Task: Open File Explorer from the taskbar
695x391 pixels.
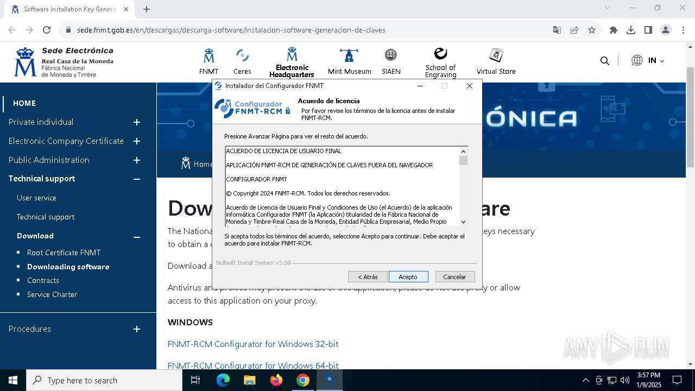Action: coord(249,380)
